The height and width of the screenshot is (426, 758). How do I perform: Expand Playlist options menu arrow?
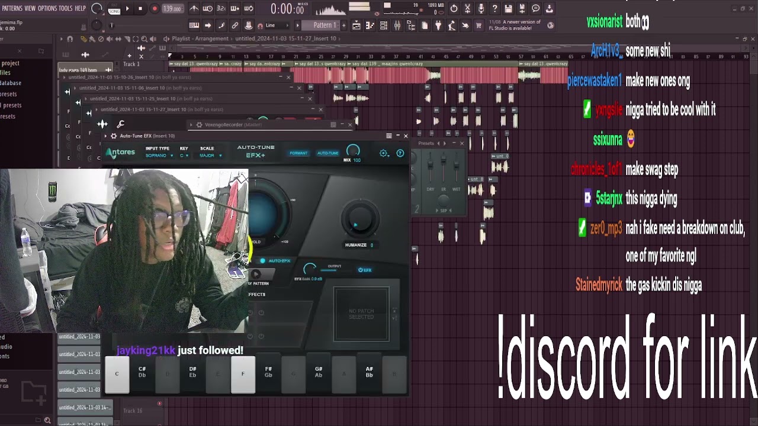[61, 38]
